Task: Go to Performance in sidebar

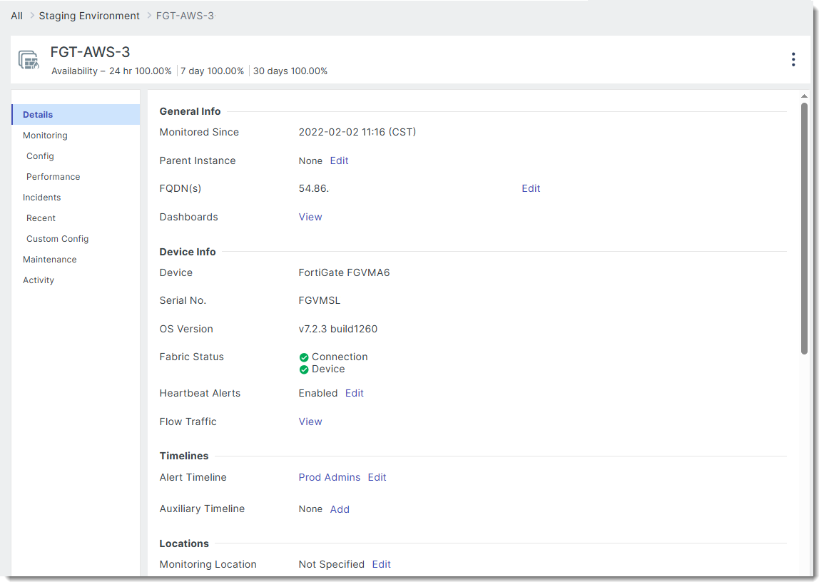Action: (x=53, y=177)
